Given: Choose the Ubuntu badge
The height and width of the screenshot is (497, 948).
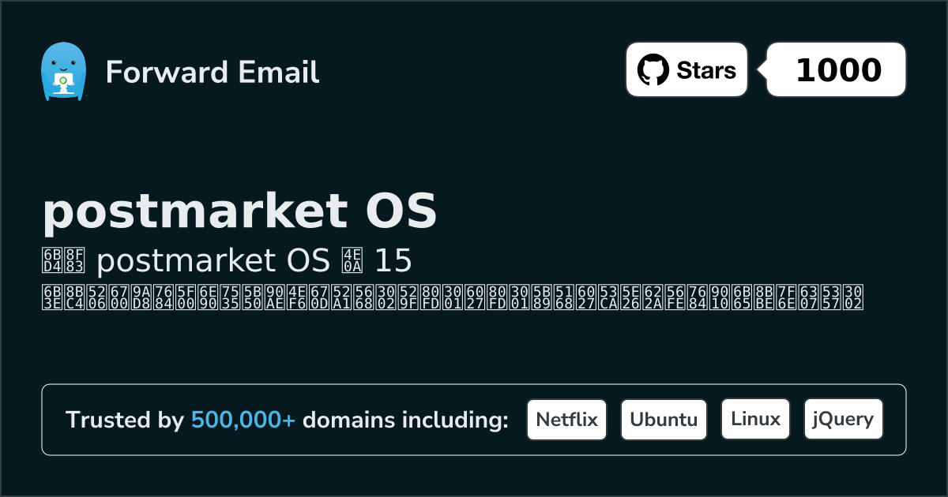Looking at the screenshot, I should tap(664, 420).
